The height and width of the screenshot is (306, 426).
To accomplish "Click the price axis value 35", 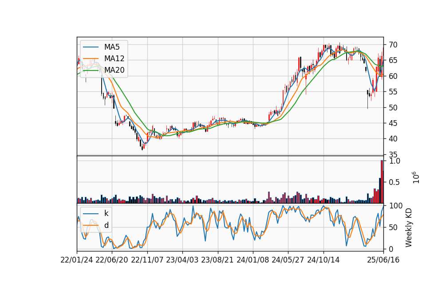I will click(x=393, y=154).
